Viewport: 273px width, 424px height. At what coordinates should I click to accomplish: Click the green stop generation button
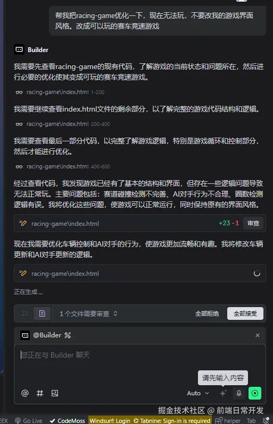tap(255, 393)
